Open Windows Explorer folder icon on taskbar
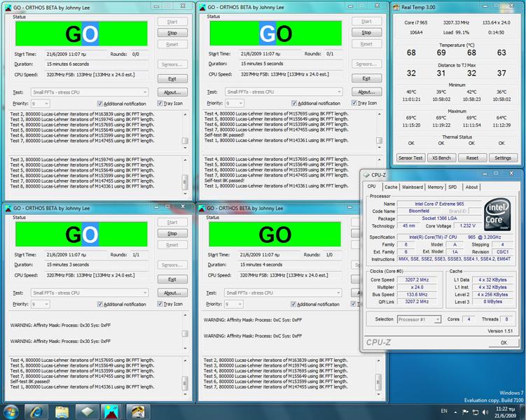This screenshot has height=420, width=526. (x=62, y=412)
